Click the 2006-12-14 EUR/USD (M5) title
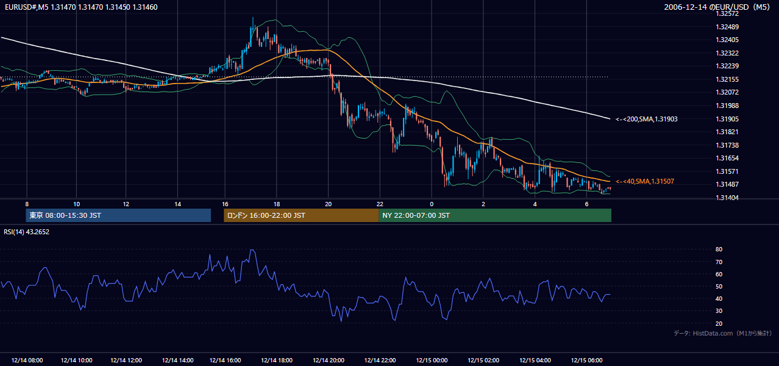 718,7
